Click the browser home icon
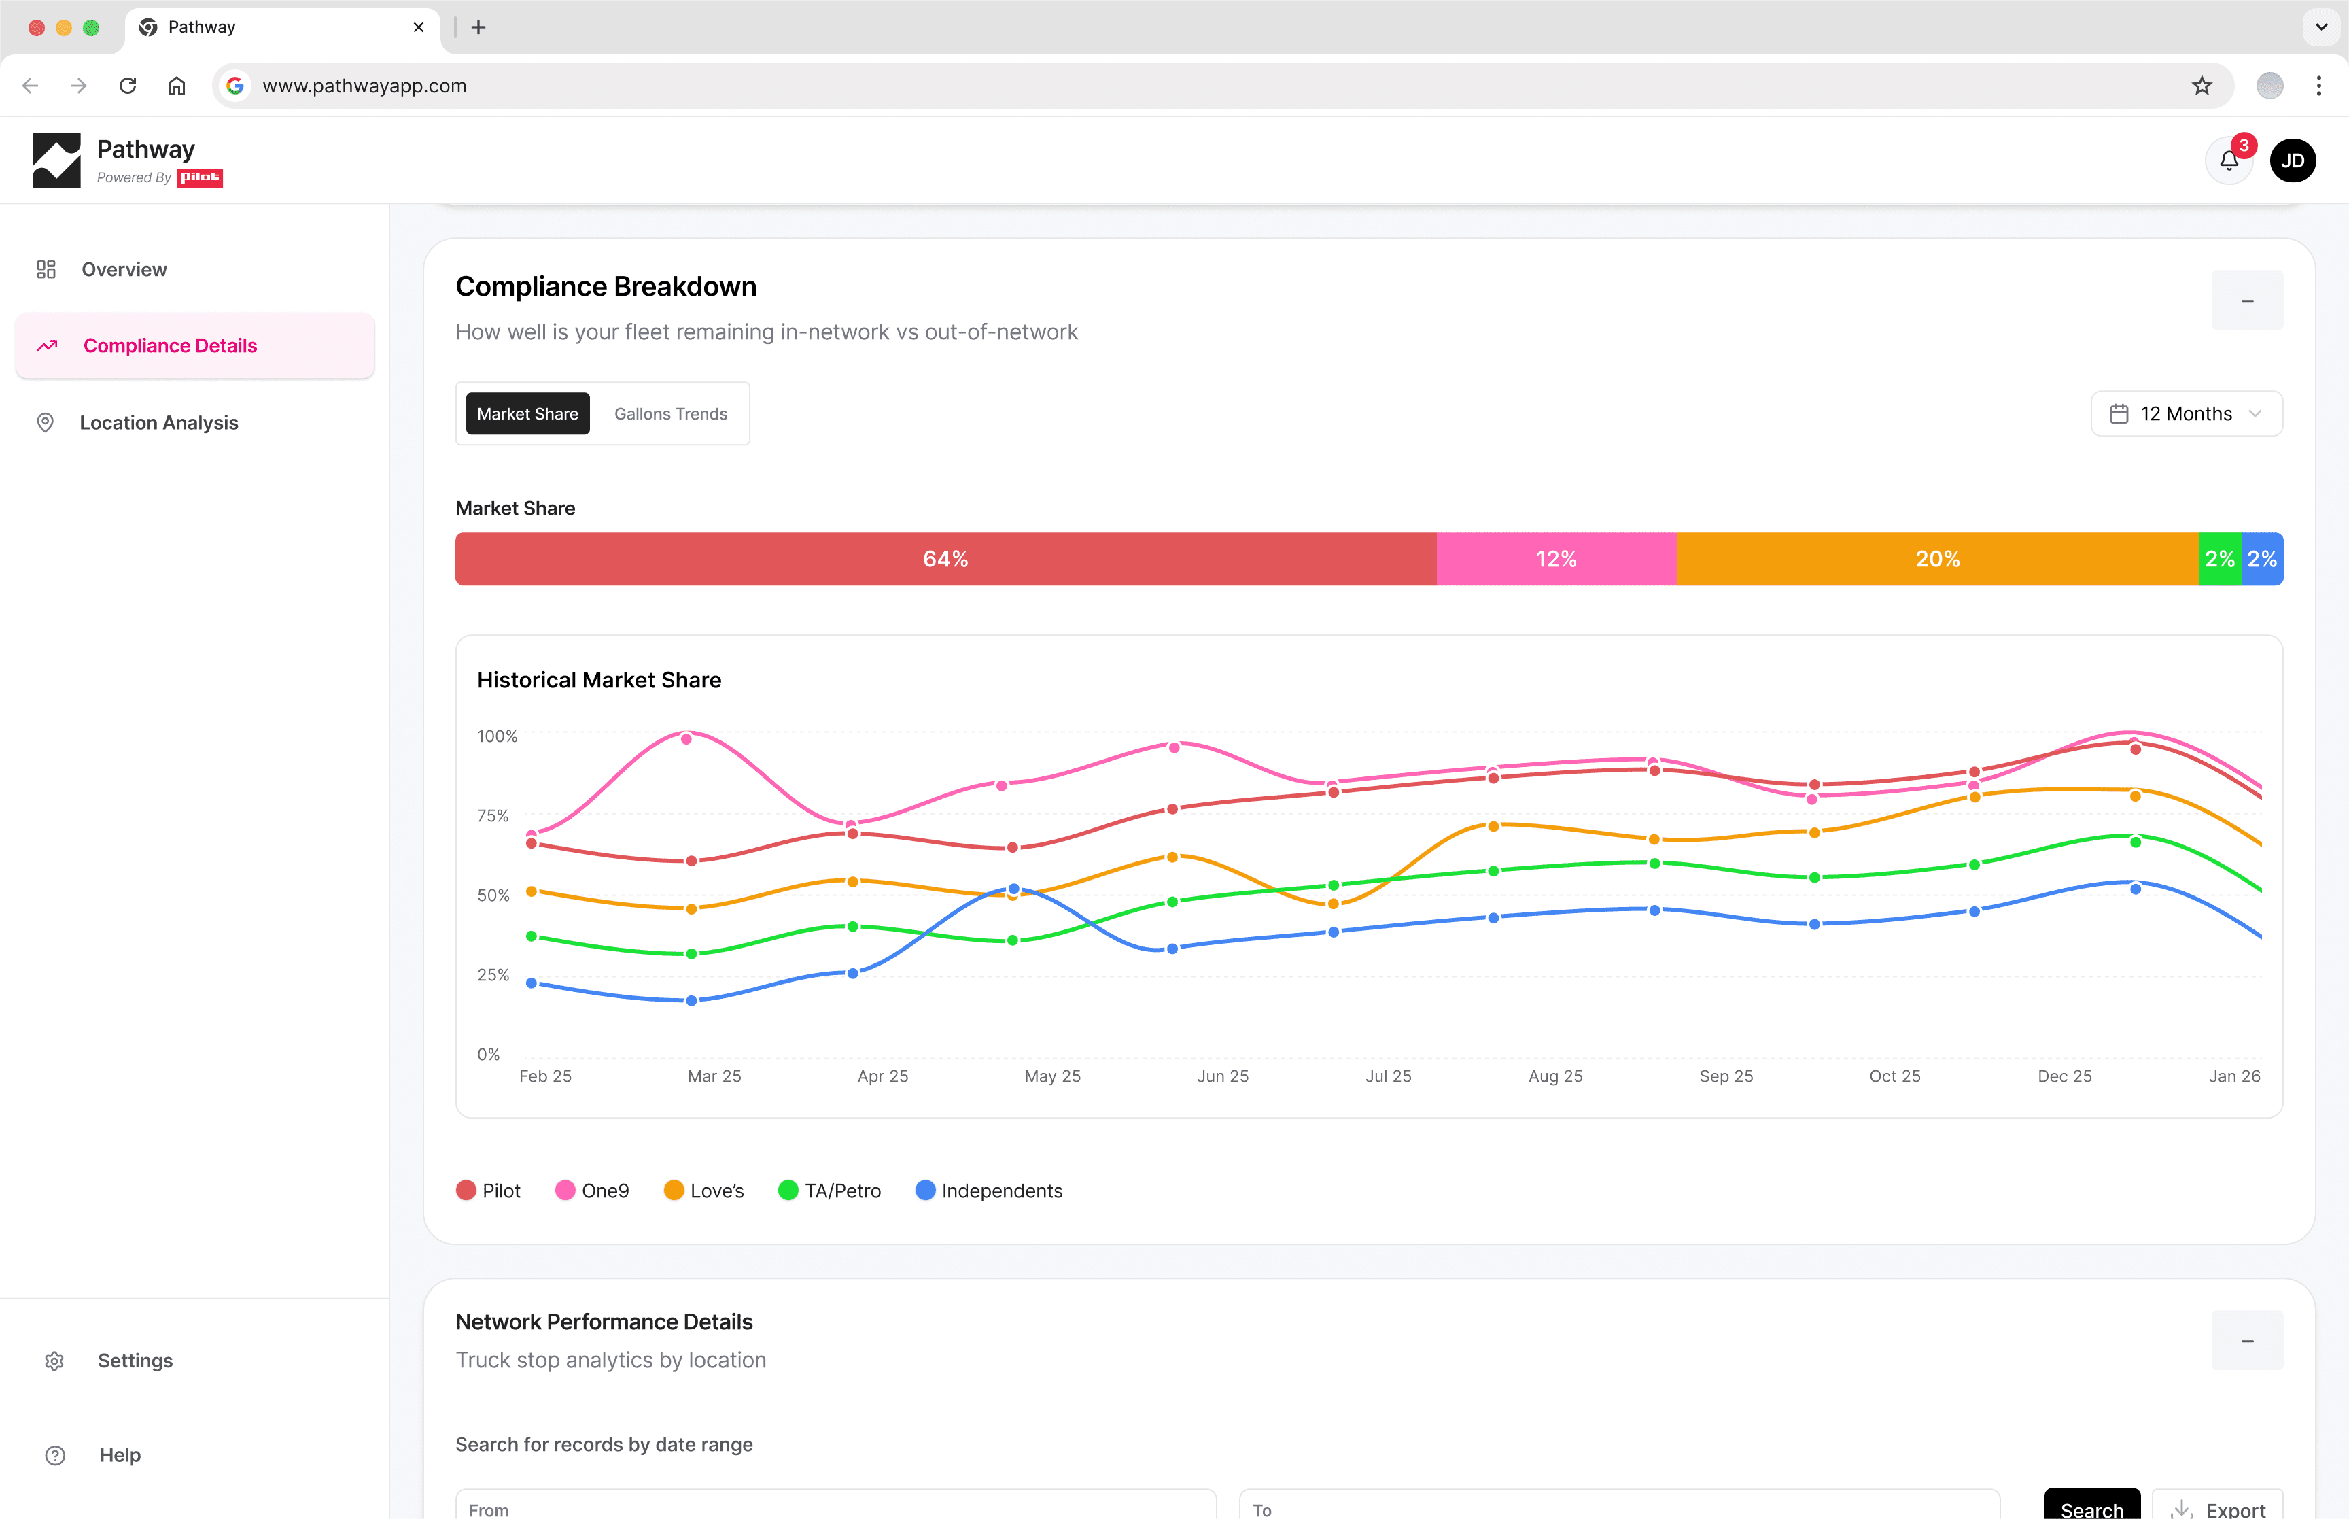Viewport: 2349px width, 1519px height. [177, 86]
